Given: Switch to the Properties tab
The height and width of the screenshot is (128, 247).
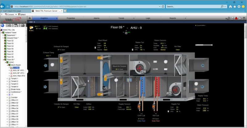Looking at the screenshot, I should click(x=71, y=18).
